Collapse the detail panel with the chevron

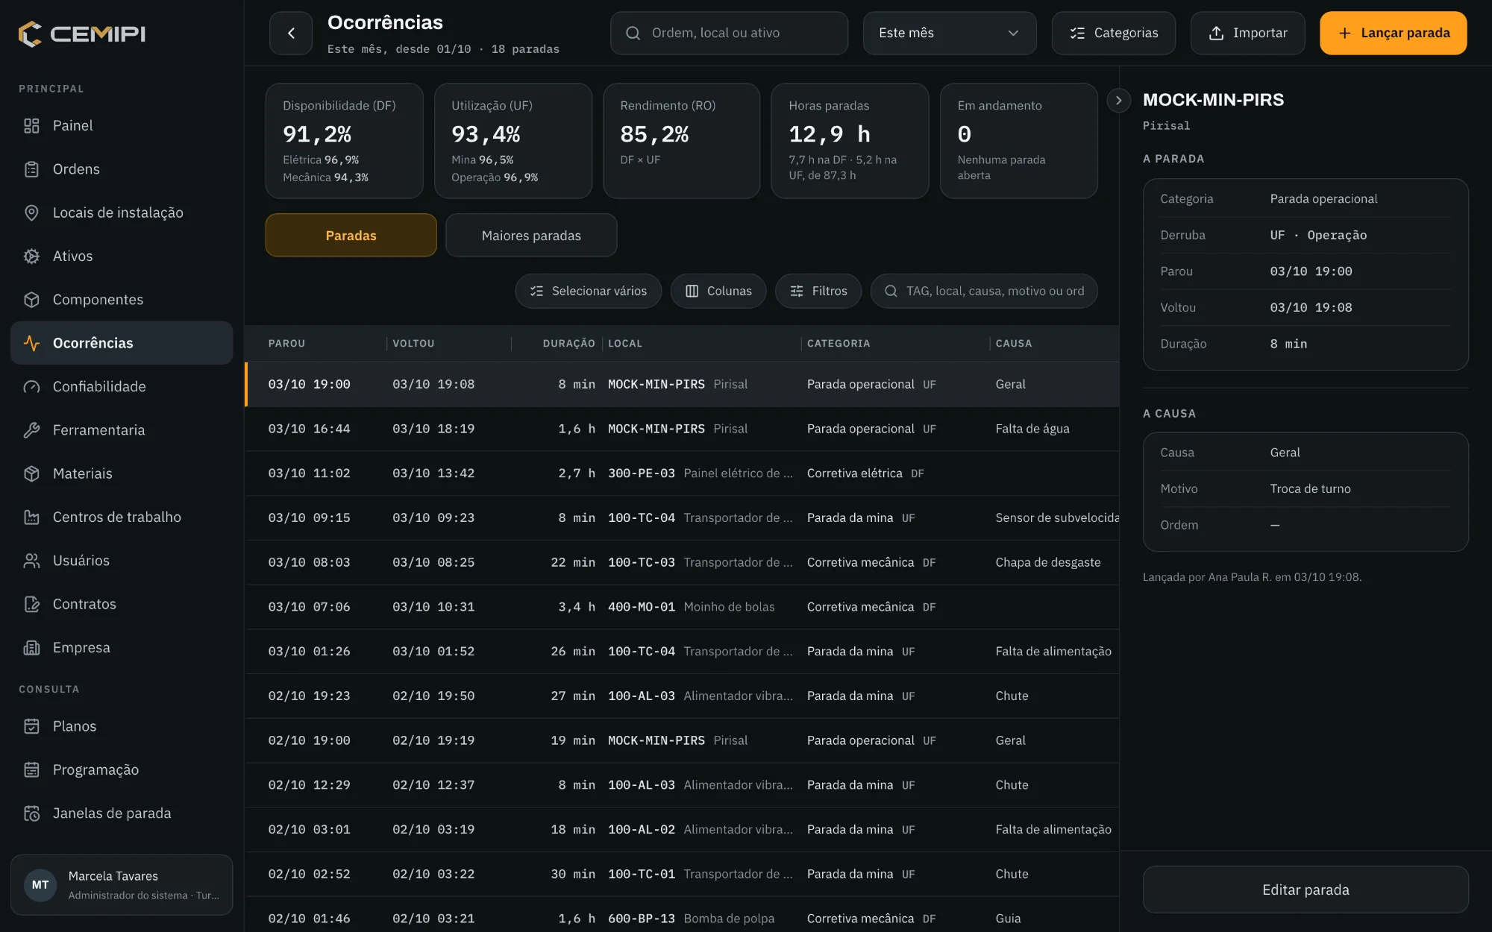pos(1118,100)
